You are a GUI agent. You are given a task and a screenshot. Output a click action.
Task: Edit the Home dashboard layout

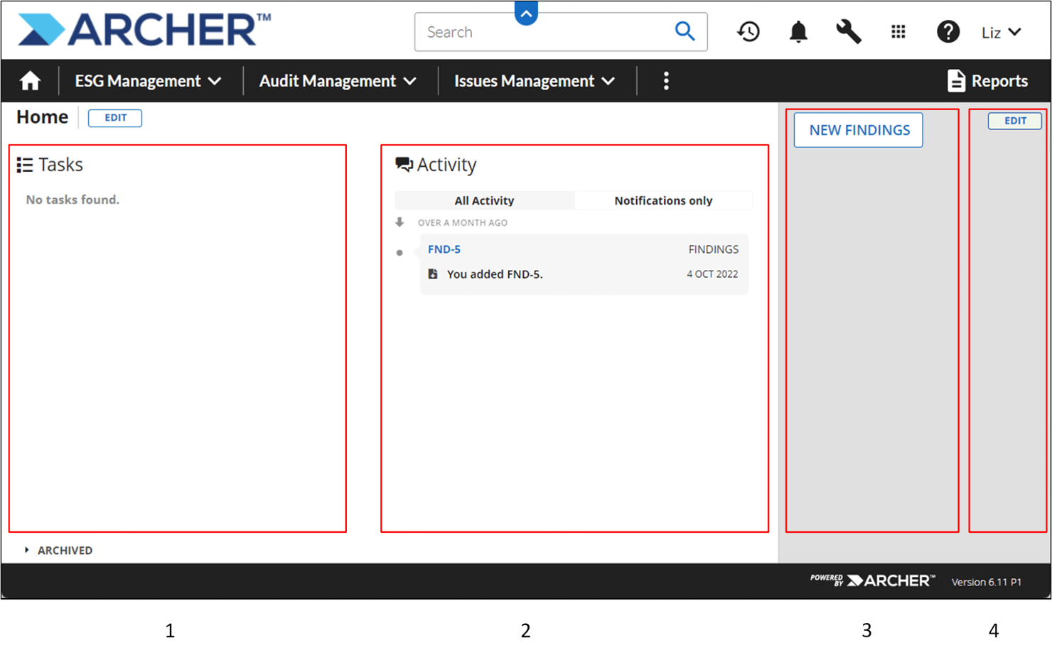tap(114, 117)
